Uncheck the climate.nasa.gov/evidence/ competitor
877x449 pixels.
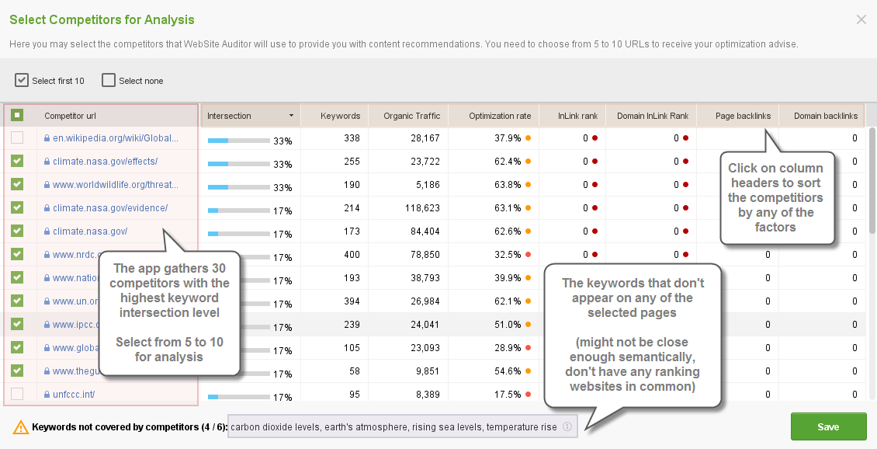[x=17, y=208]
